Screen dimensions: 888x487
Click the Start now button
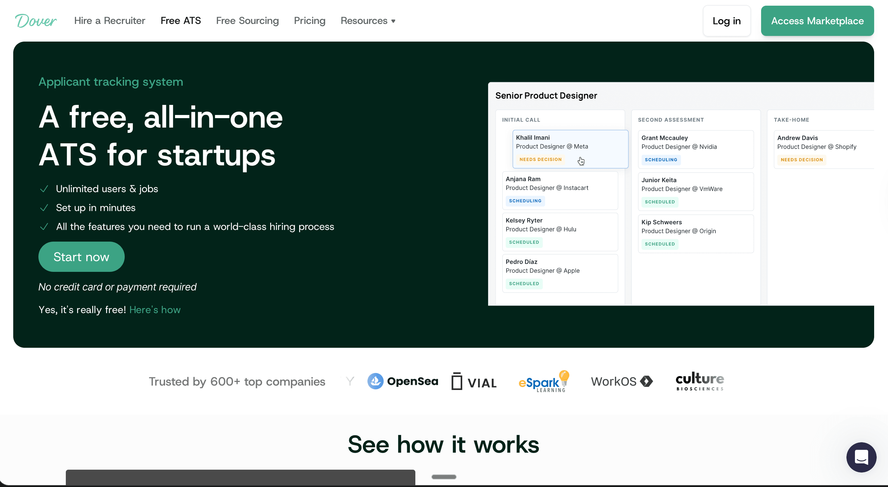(x=81, y=257)
